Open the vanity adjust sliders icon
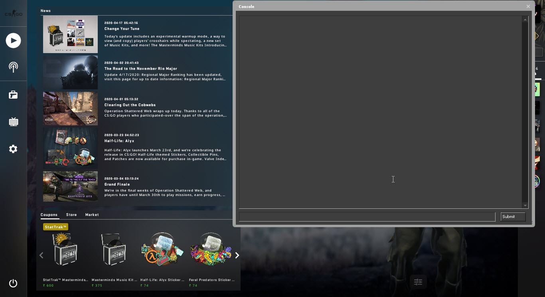 click(418, 282)
